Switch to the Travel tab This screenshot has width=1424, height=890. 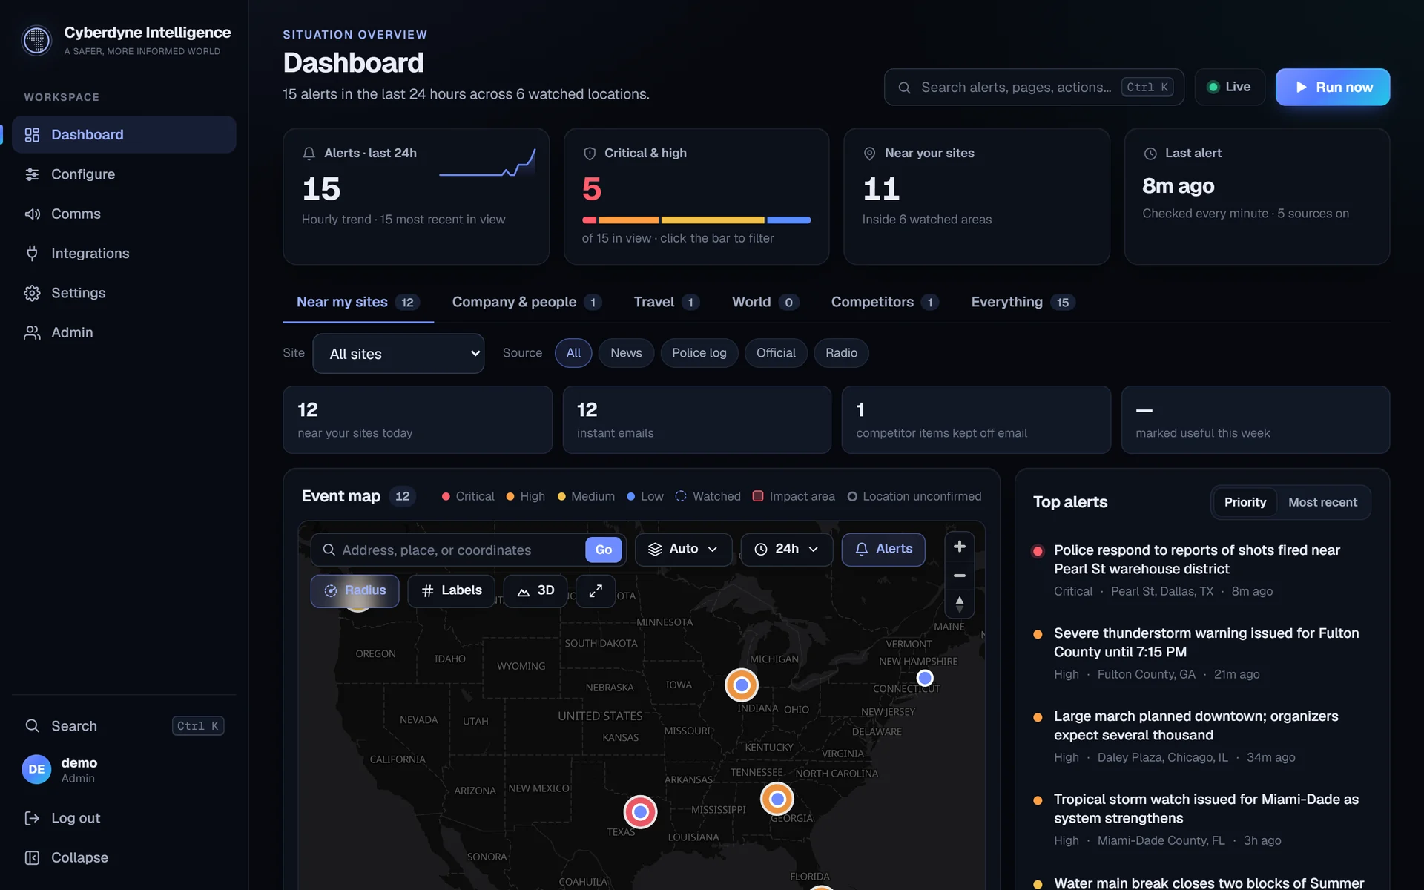pyautogui.click(x=666, y=302)
